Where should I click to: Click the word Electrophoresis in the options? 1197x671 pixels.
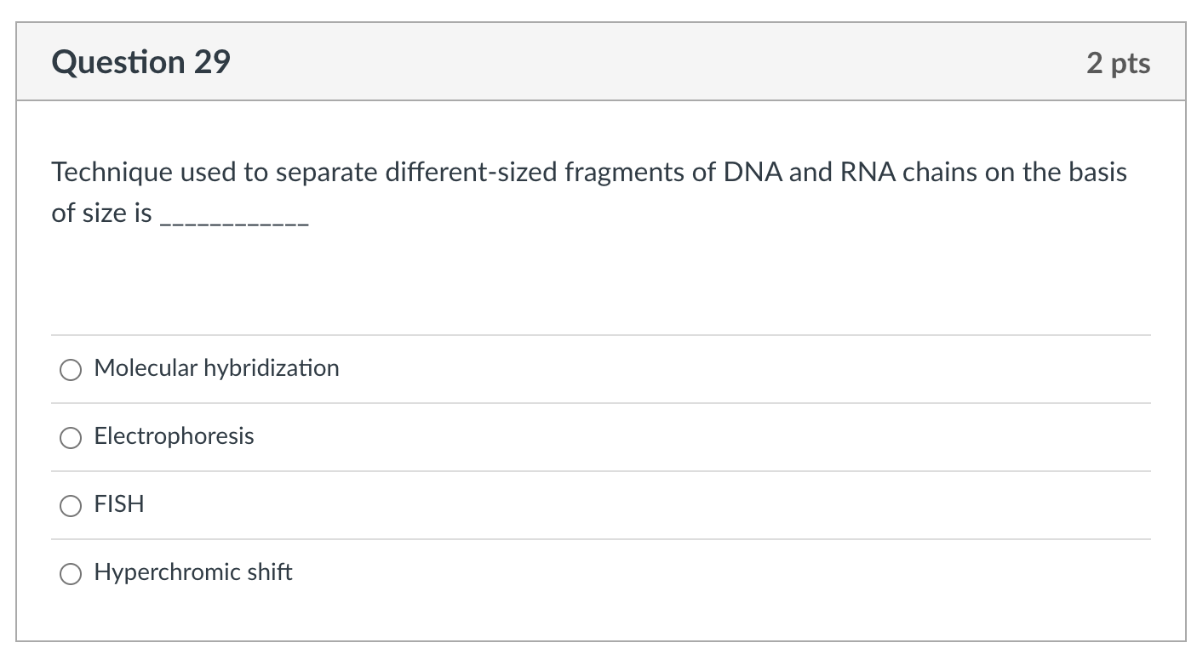(x=174, y=436)
